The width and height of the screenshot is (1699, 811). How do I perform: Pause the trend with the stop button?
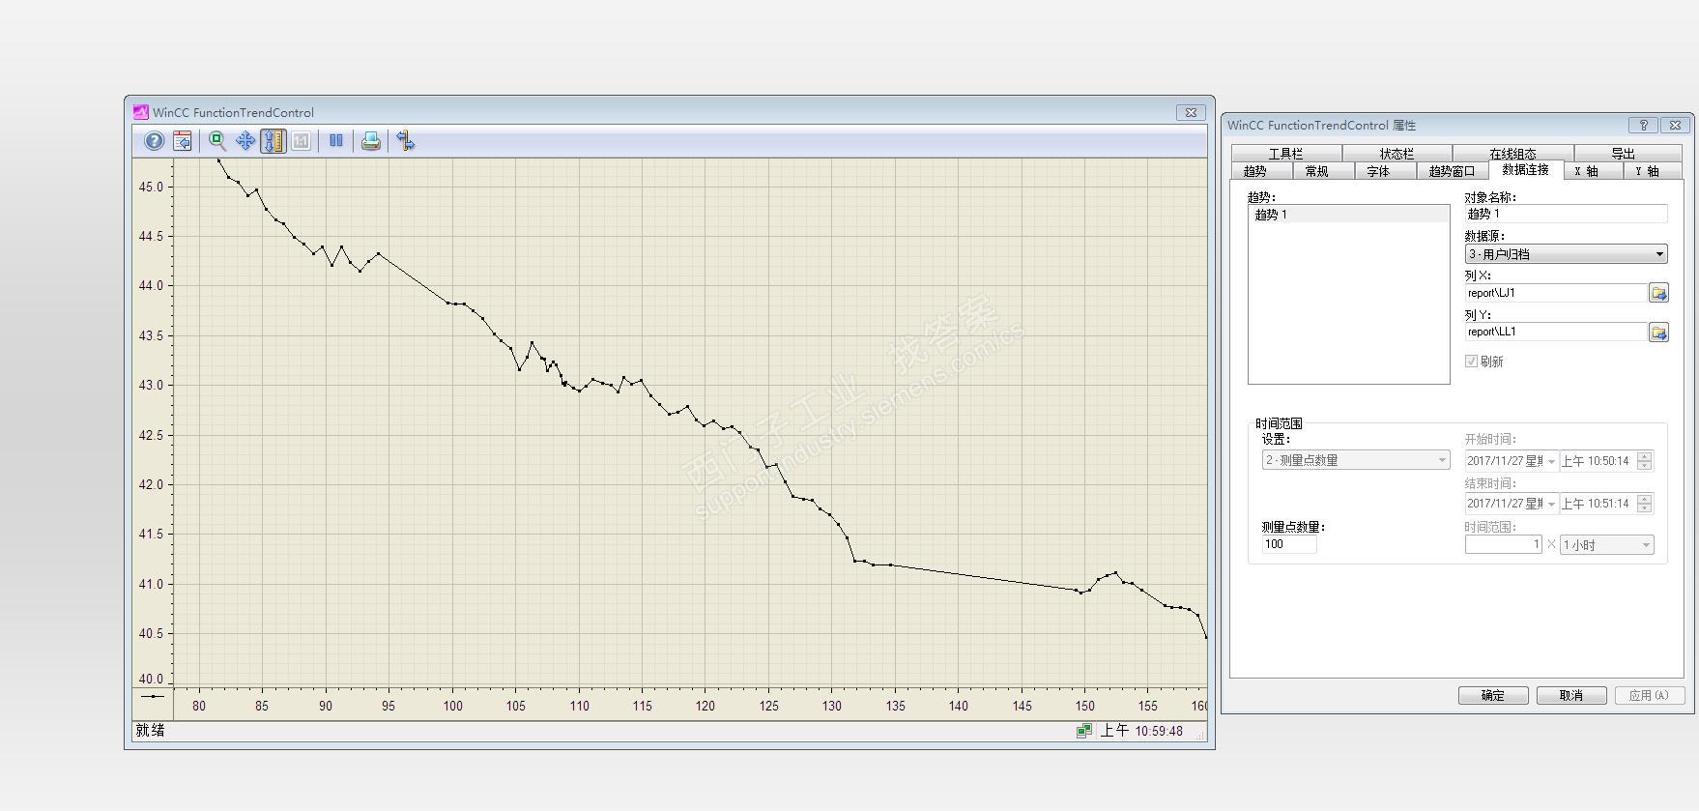[x=335, y=141]
